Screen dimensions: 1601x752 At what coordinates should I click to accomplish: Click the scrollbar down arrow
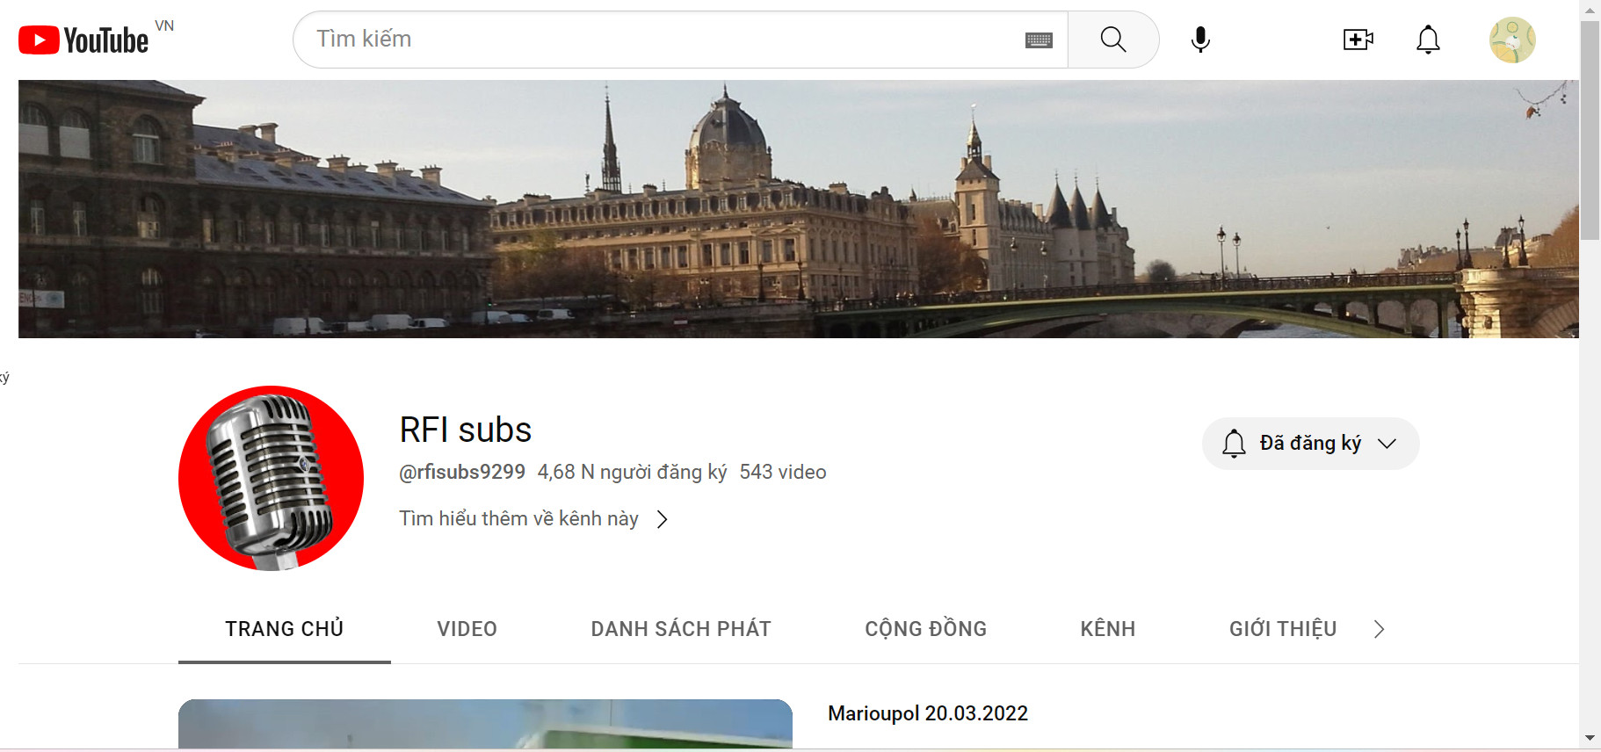pyautogui.click(x=1590, y=738)
